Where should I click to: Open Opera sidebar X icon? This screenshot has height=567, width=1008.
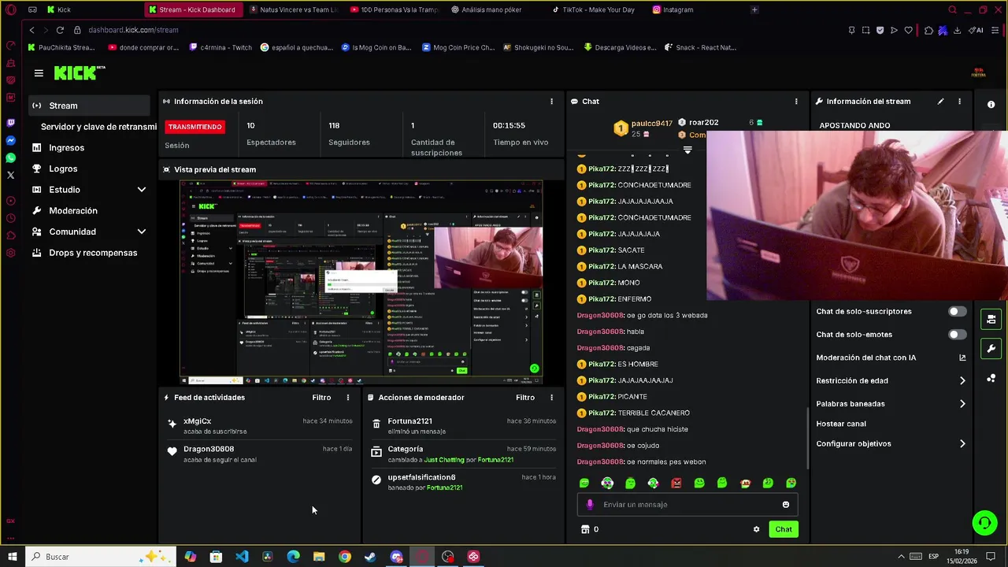pyautogui.click(x=10, y=176)
